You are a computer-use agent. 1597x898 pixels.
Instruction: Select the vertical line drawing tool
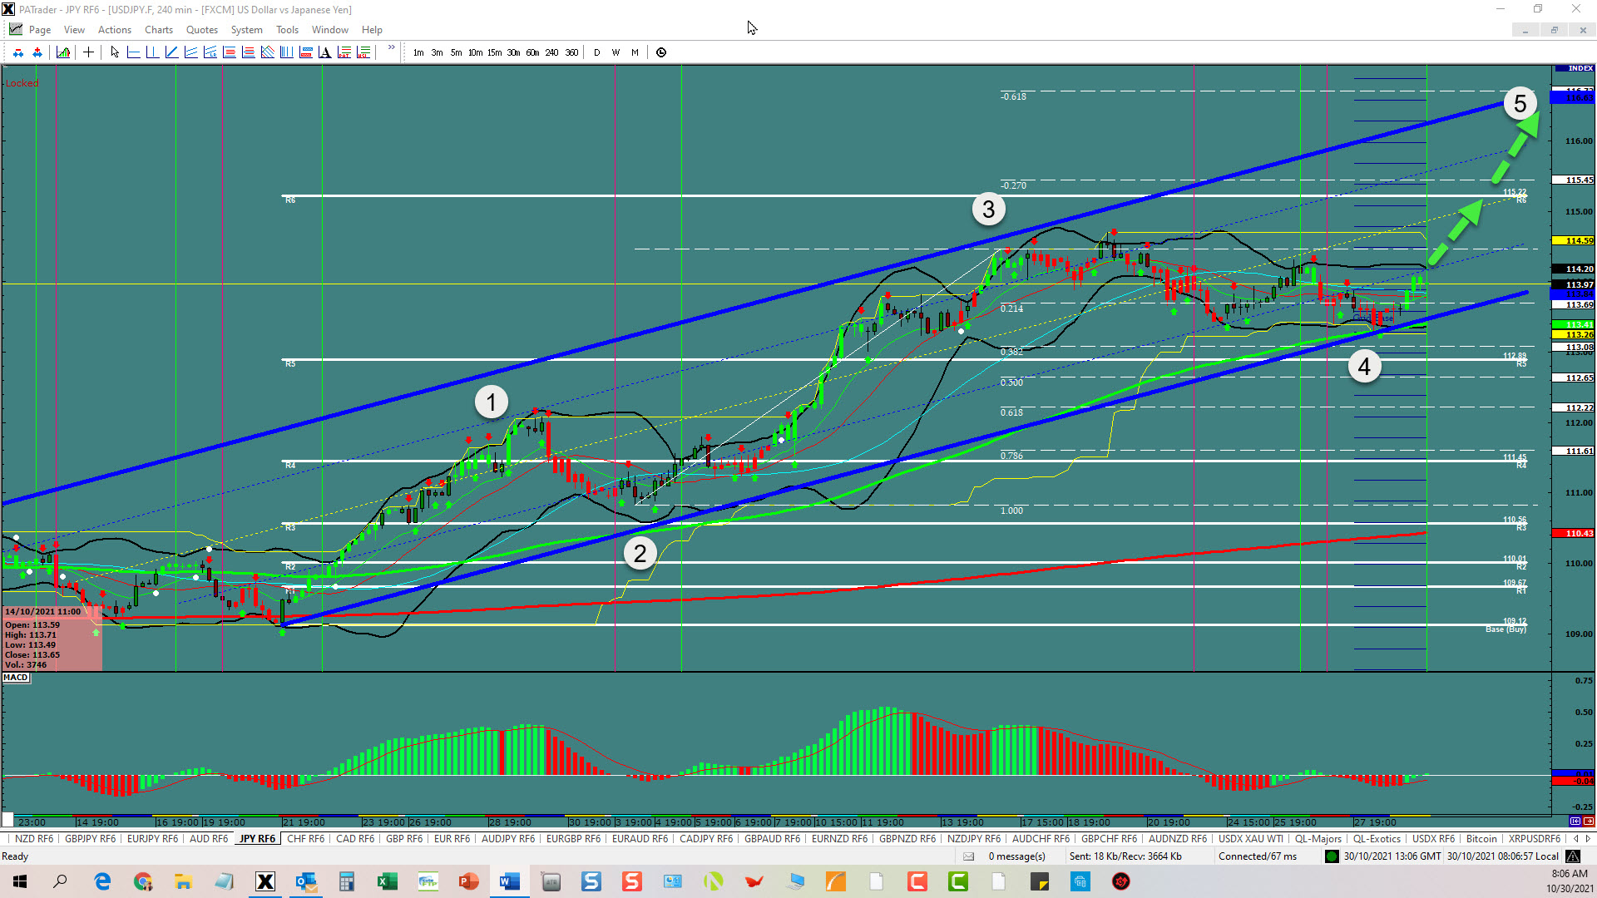pos(152,52)
